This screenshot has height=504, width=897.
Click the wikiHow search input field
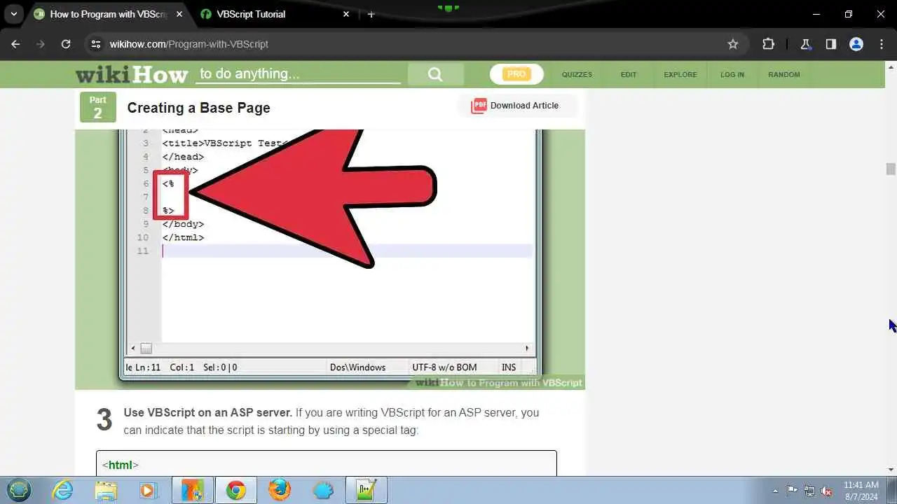[x=298, y=74]
